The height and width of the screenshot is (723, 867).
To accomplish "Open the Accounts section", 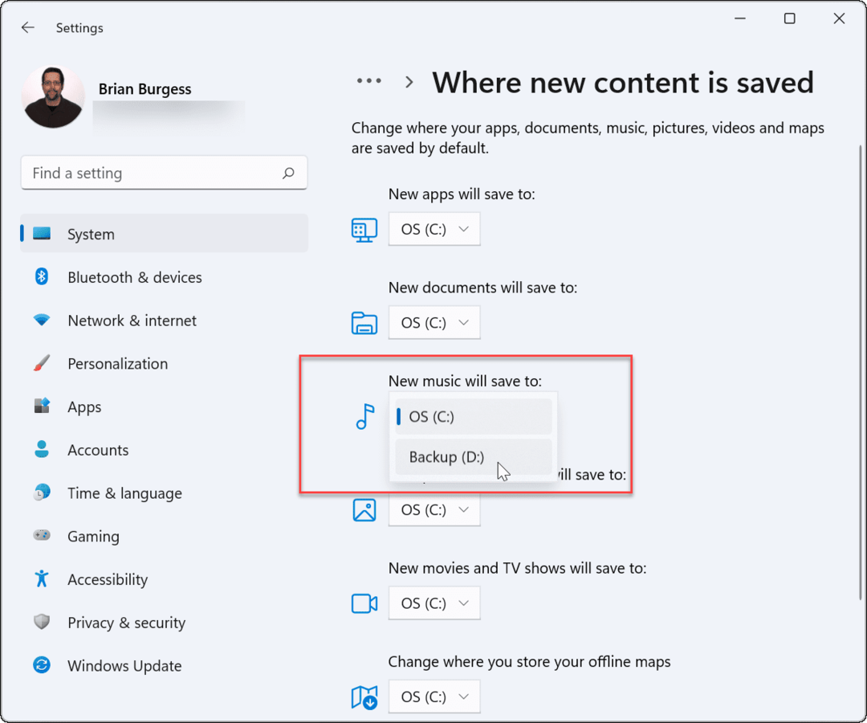I will pos(98,450).
